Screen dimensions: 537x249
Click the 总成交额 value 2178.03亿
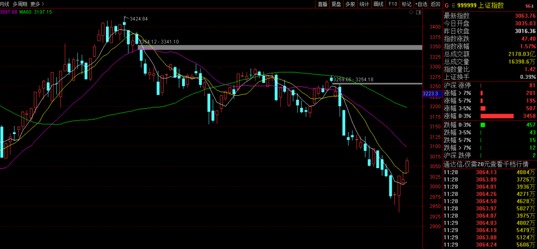pyautogui.click(x=522, y=54)
